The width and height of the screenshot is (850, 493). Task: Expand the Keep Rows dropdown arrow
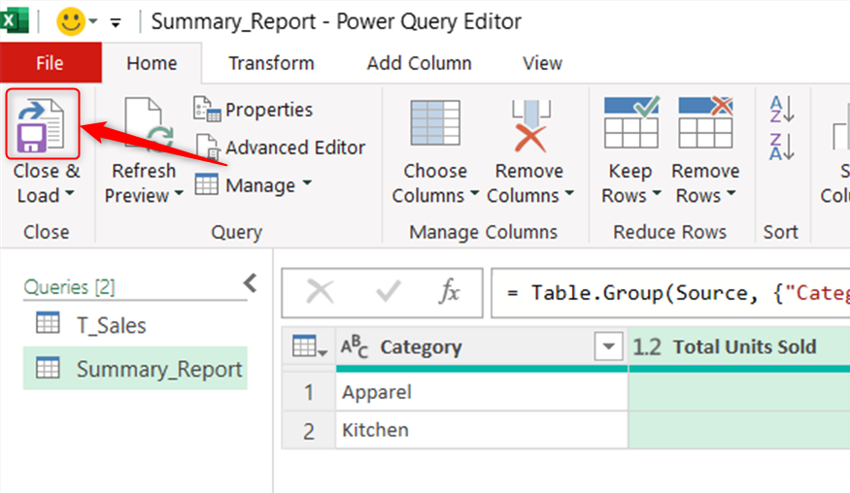pyautogui.click(x=657, y=193)
